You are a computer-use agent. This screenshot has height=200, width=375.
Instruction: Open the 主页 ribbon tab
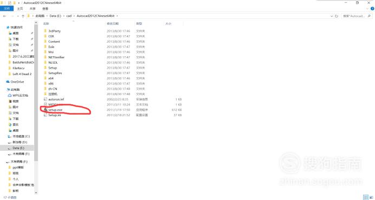coord(20,9)
